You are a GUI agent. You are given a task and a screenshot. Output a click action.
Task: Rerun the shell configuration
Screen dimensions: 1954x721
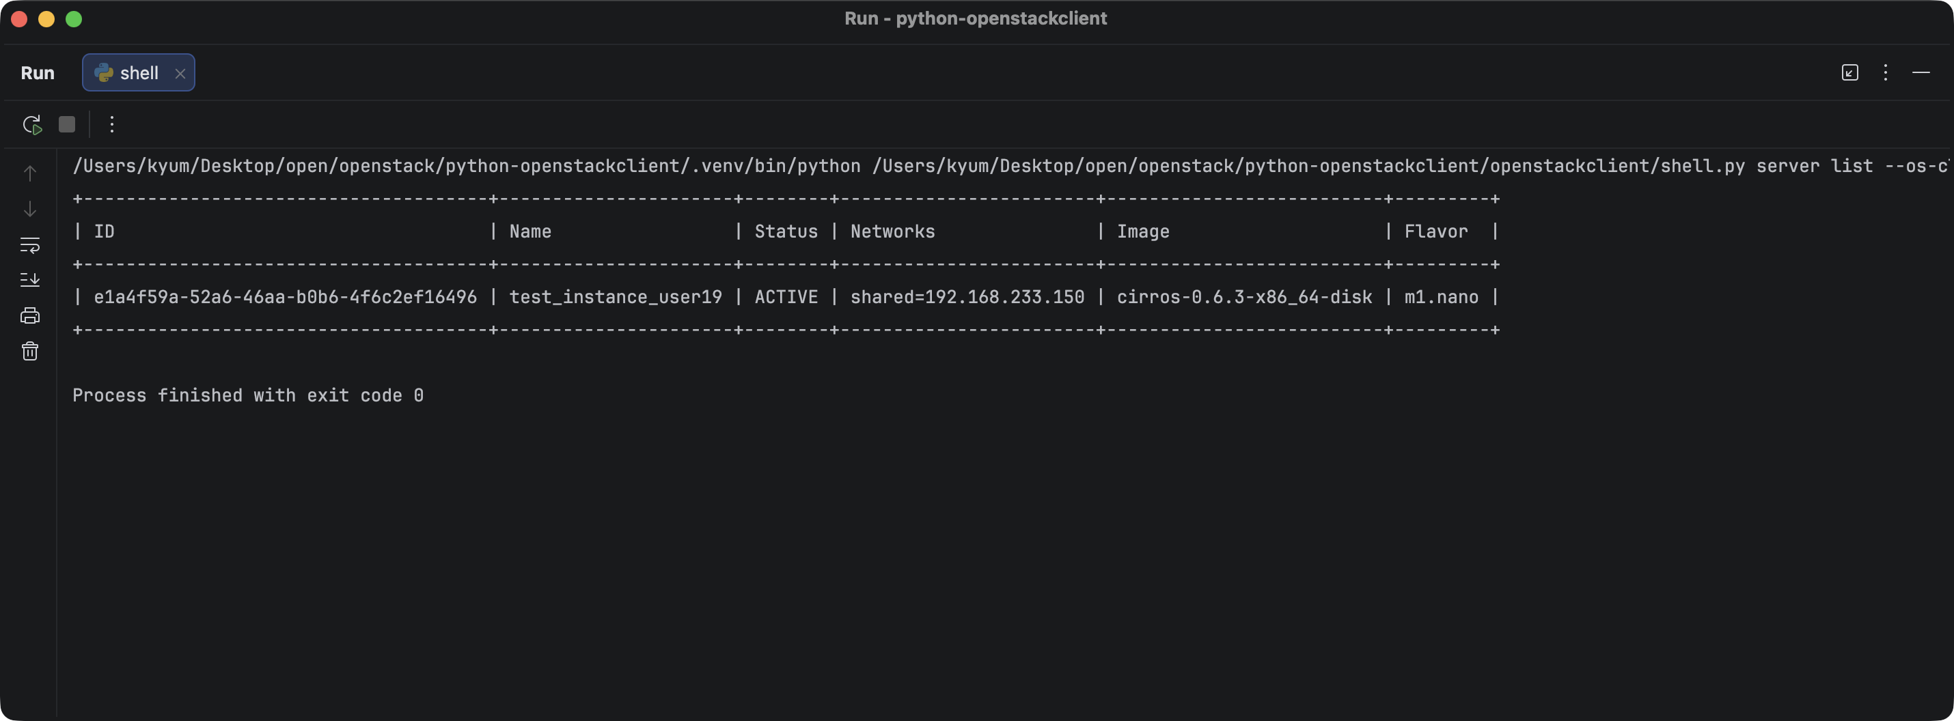(x=32, y=124)
